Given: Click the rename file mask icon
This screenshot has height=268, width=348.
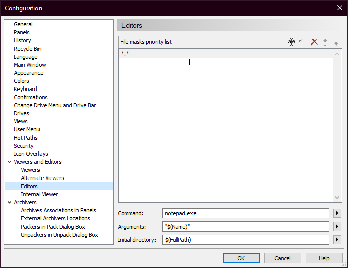Looking at the screenshot, I should (291, 42).
